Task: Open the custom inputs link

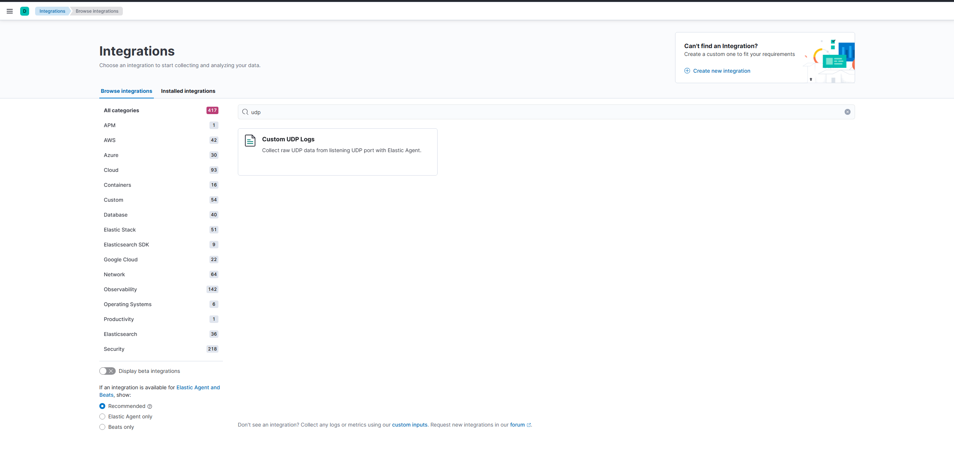Action: [x=410, y=425]
